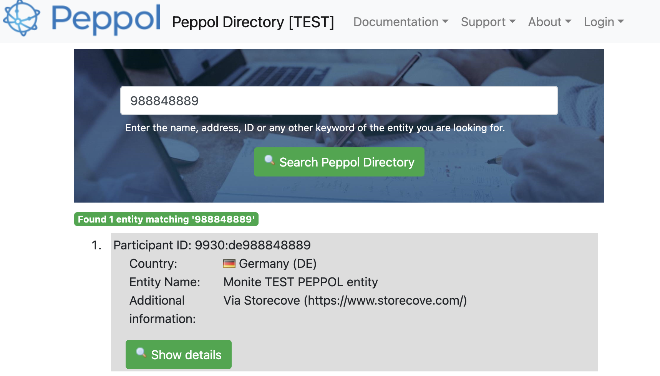
Task: Click the Peppol Directory [TEST] title
Action: (253, 22)
